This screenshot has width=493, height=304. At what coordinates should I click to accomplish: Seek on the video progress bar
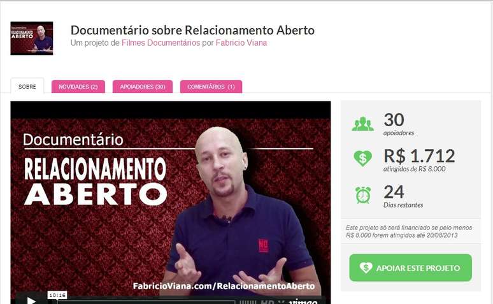[x=146, y=302]
